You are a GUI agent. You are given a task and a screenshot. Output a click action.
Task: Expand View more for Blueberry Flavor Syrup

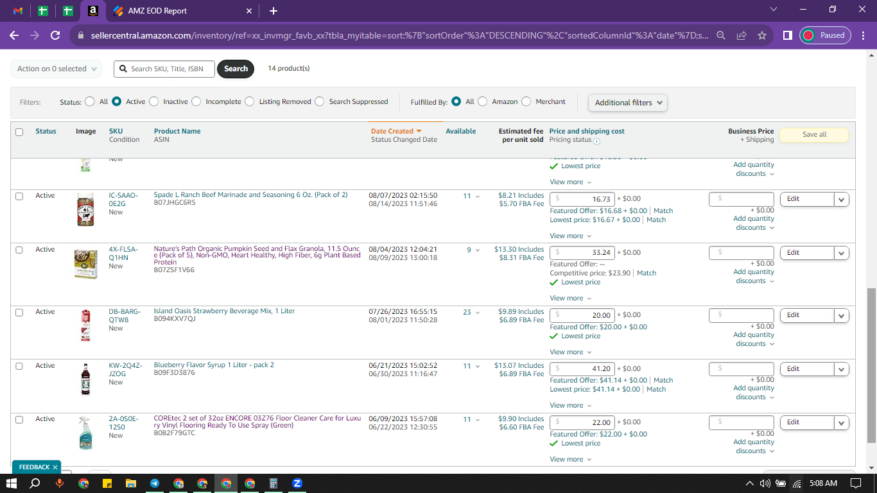[x=570, y=406]
